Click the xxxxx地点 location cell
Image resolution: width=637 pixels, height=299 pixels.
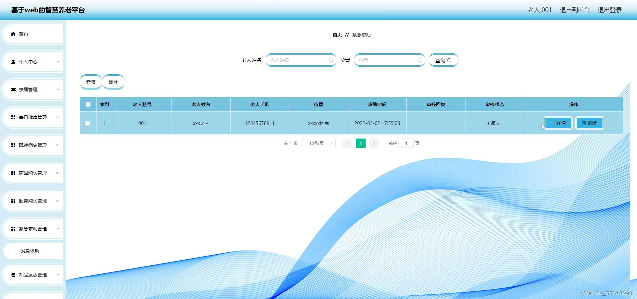click(318, 123)
